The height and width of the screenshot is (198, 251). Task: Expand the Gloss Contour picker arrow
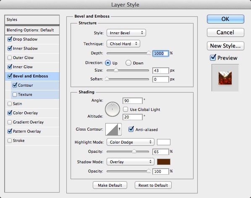(x=120, y=129)
